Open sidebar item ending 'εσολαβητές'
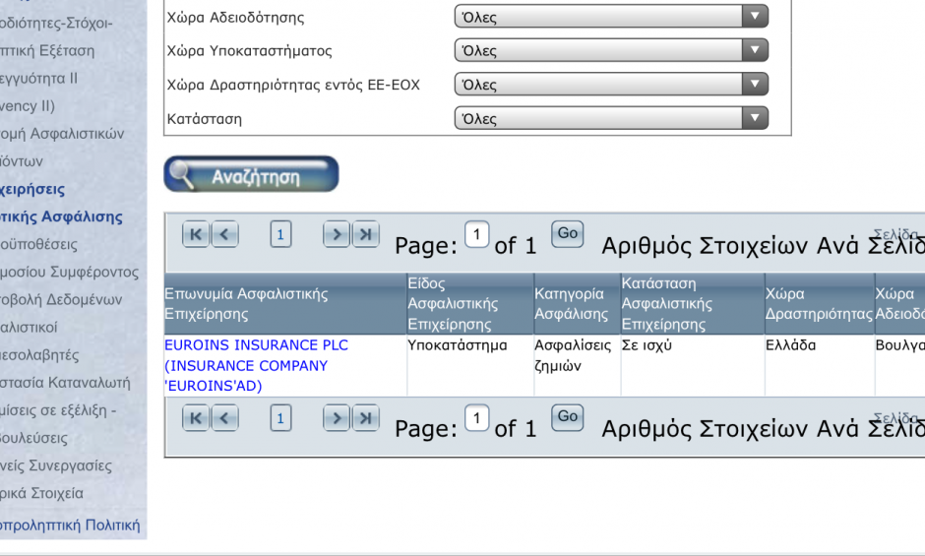 tap(39, 355)
